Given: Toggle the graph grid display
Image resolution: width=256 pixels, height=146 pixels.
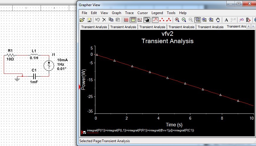Looking at the screenshot, I should coord(126,20).
